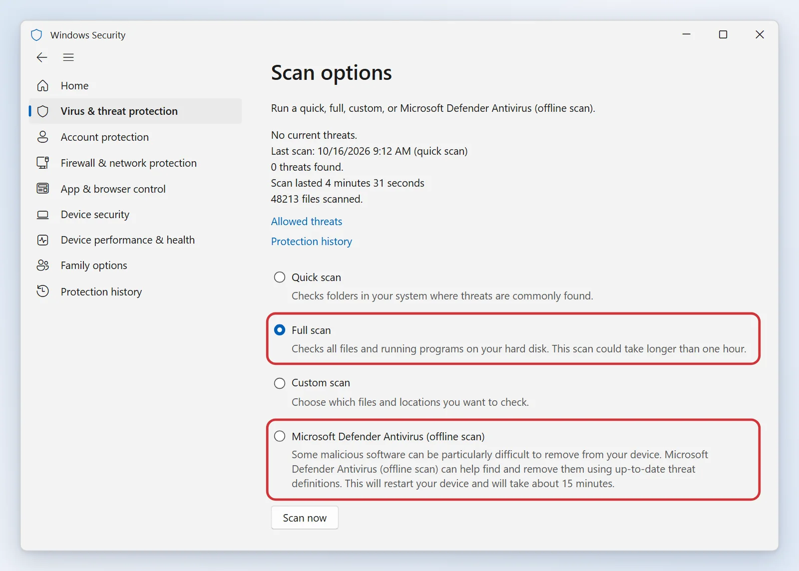Select Virus & threat protection in sidebar
The image size is (799, 571).
click(135, 111)
